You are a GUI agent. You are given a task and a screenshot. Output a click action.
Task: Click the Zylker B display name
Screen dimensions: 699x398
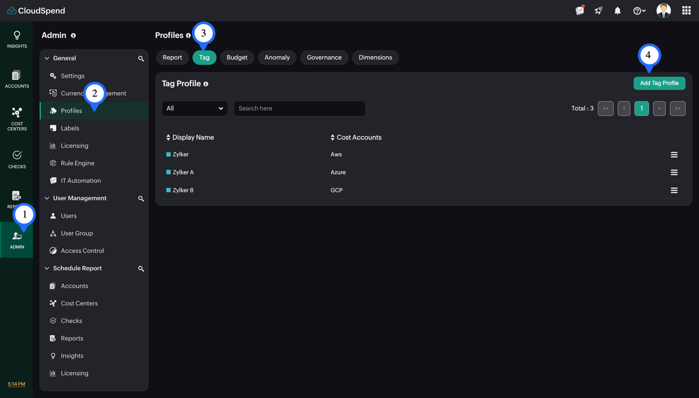pos(183,190)
